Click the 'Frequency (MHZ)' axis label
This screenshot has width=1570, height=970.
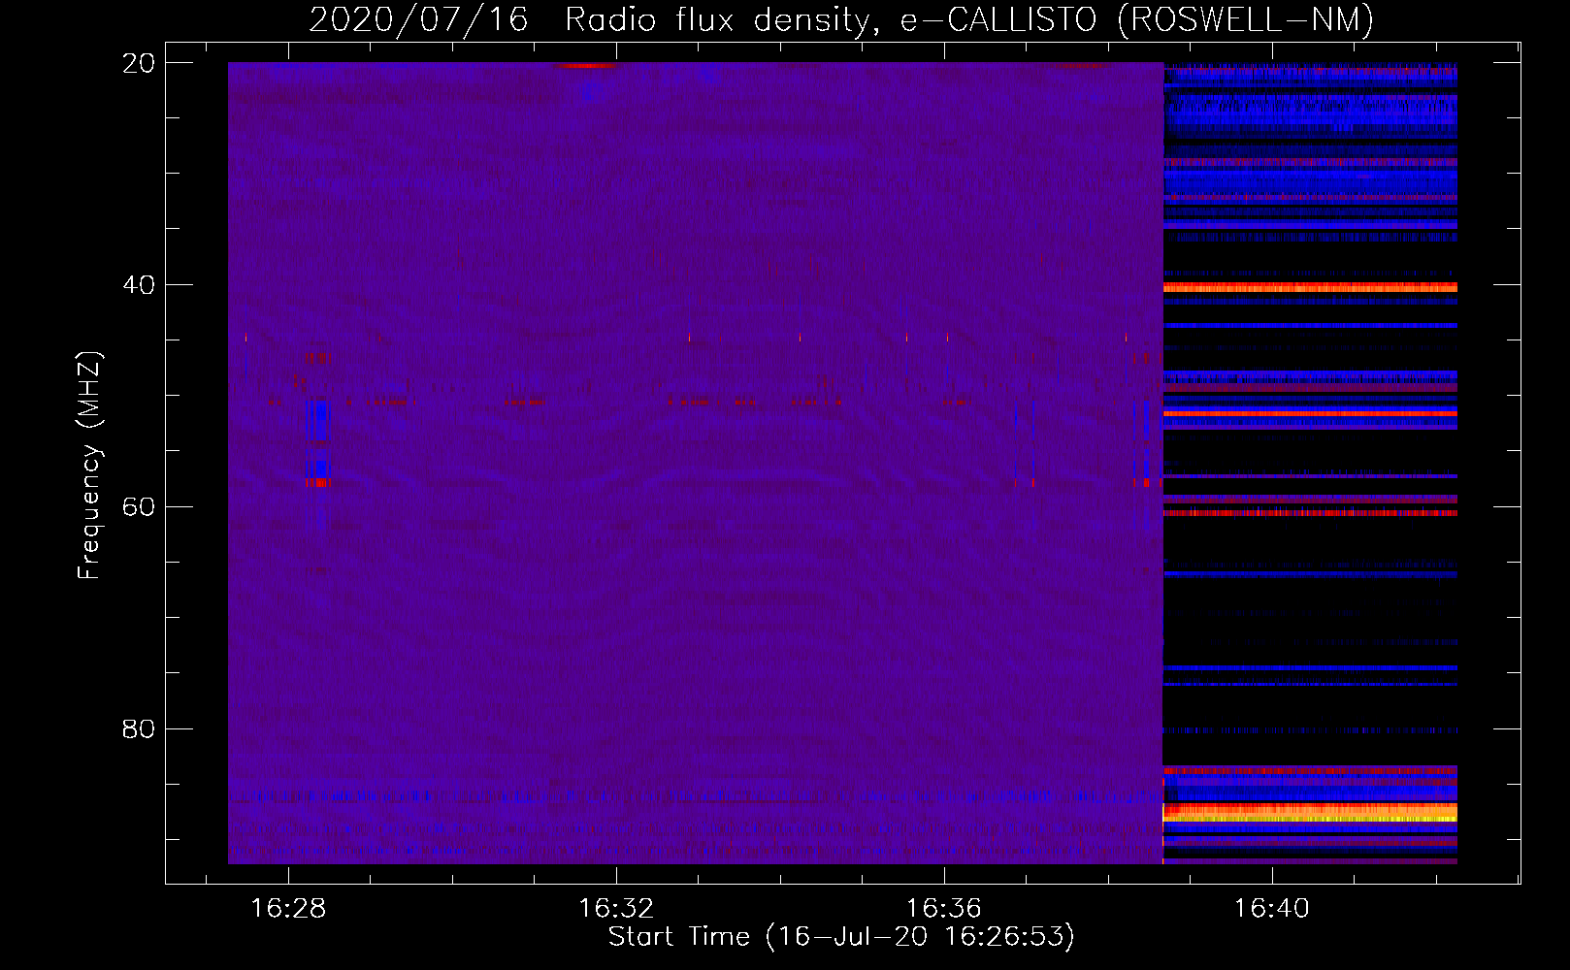[x=89, y=466]
